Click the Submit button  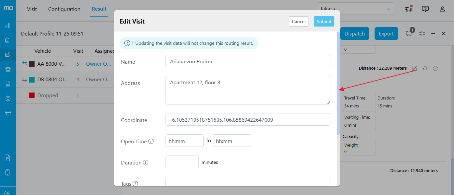coord(324,22)
